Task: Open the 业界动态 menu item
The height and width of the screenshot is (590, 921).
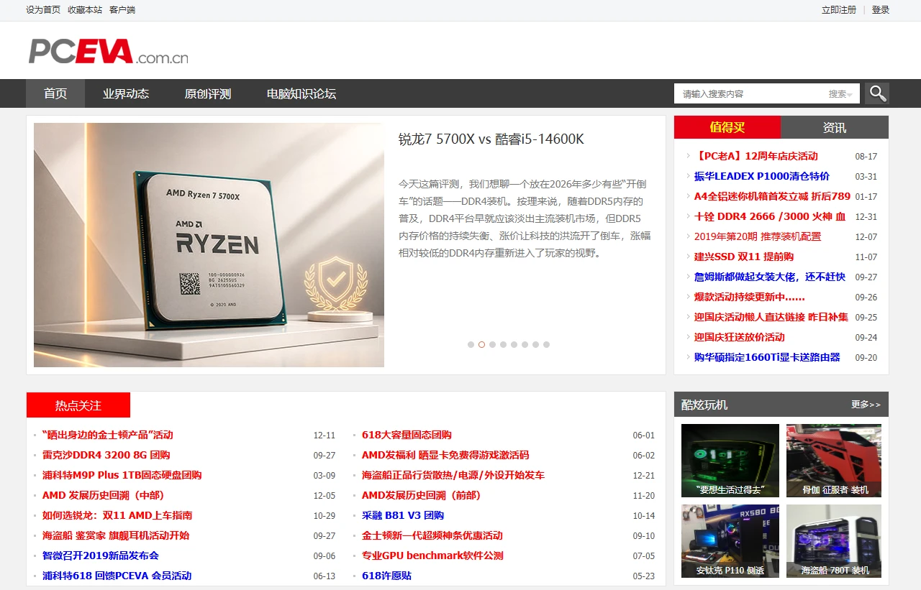Action: [126, 93]
